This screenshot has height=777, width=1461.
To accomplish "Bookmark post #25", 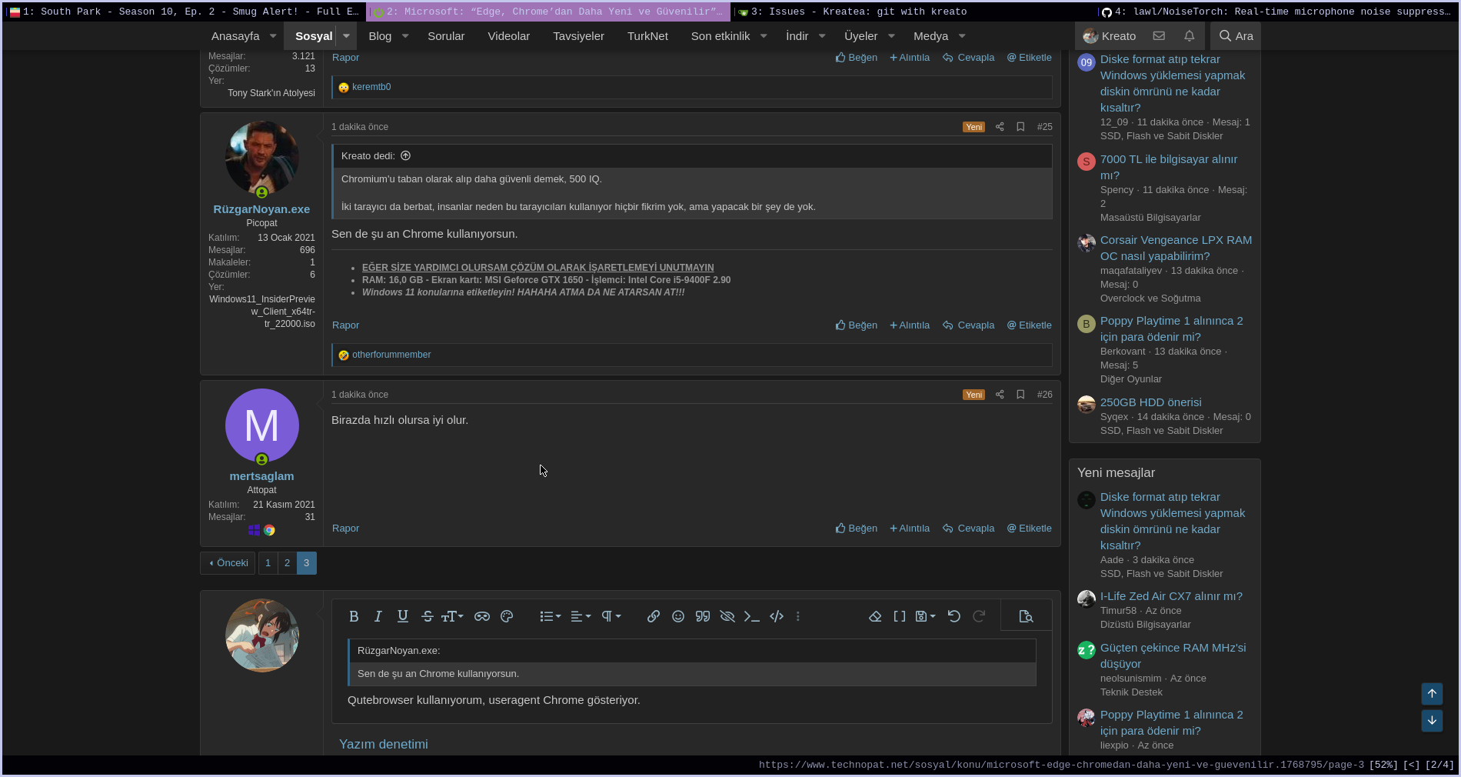I will (x=1020, y=127).
